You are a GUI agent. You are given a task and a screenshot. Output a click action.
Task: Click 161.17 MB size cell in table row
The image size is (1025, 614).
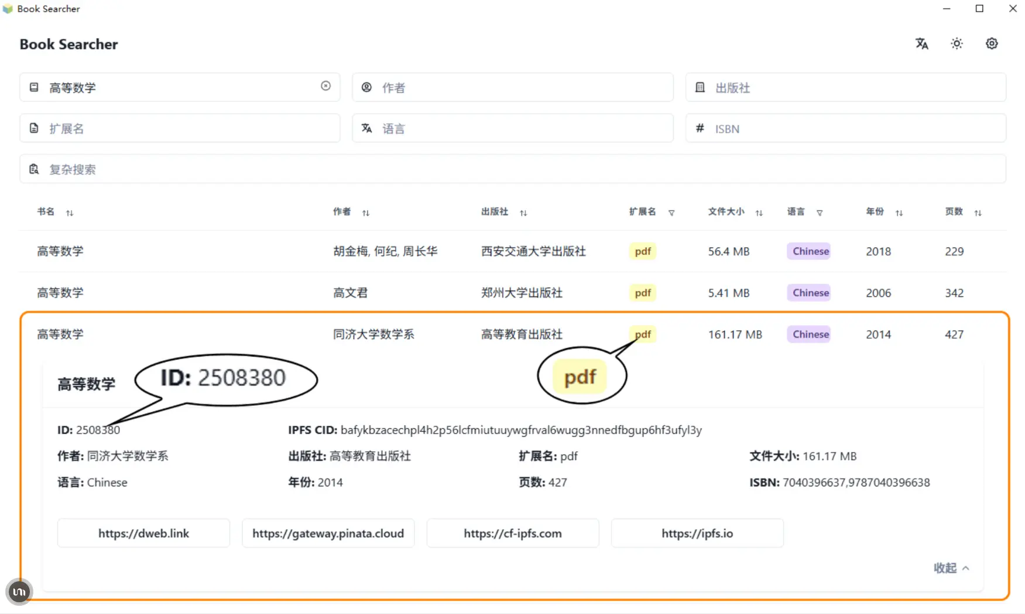tap(735, 334)
